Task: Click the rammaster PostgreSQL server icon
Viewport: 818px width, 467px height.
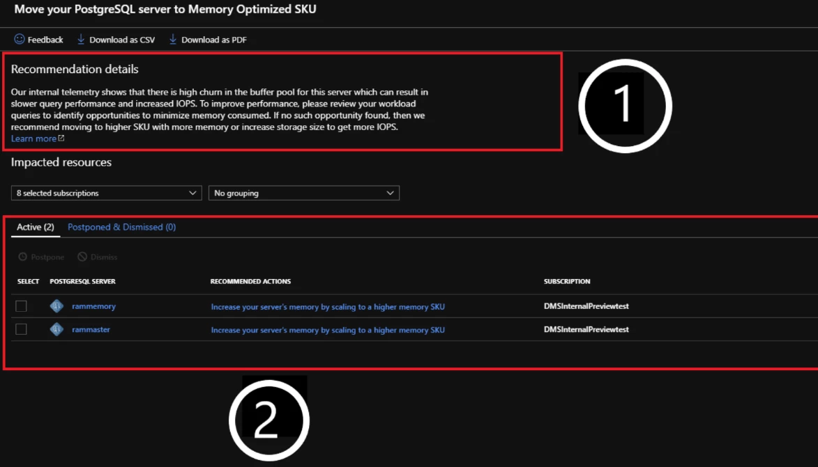Action: coord(57,329)
